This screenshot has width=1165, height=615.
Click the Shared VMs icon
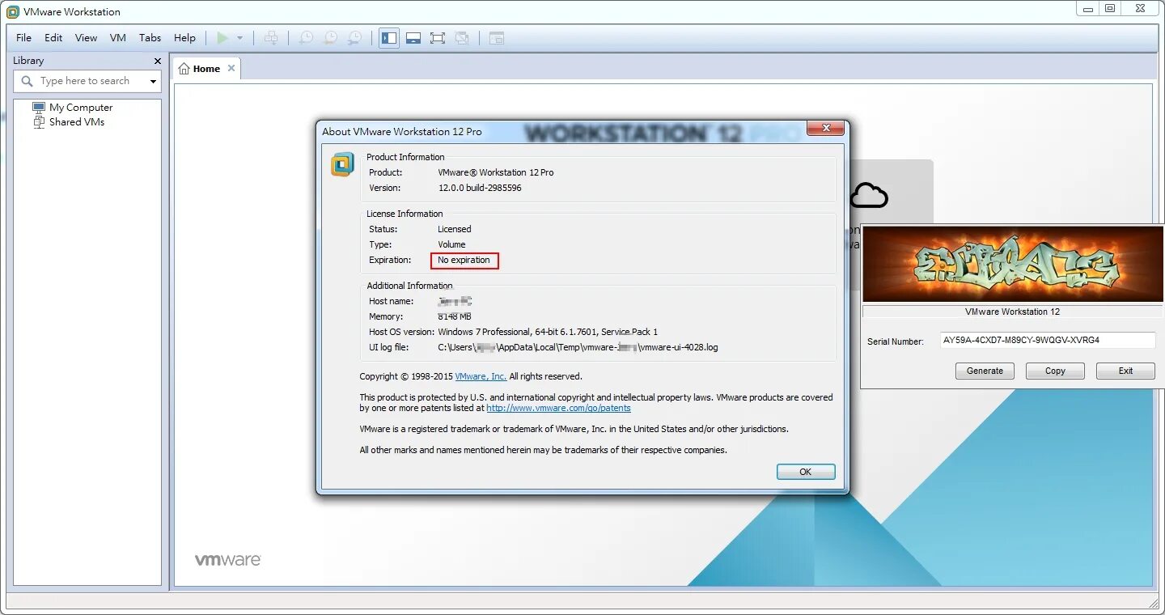click(39, 122)
